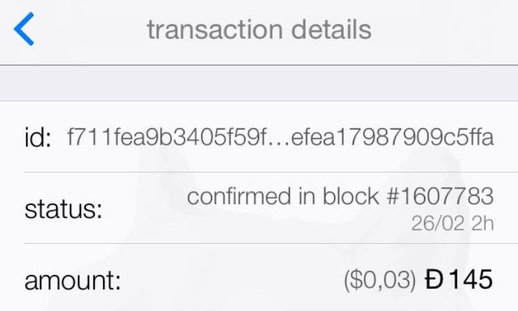Viewport: 518px width, 311px height.
Task: Click the word "details" in the title
Action: (331, 30)
